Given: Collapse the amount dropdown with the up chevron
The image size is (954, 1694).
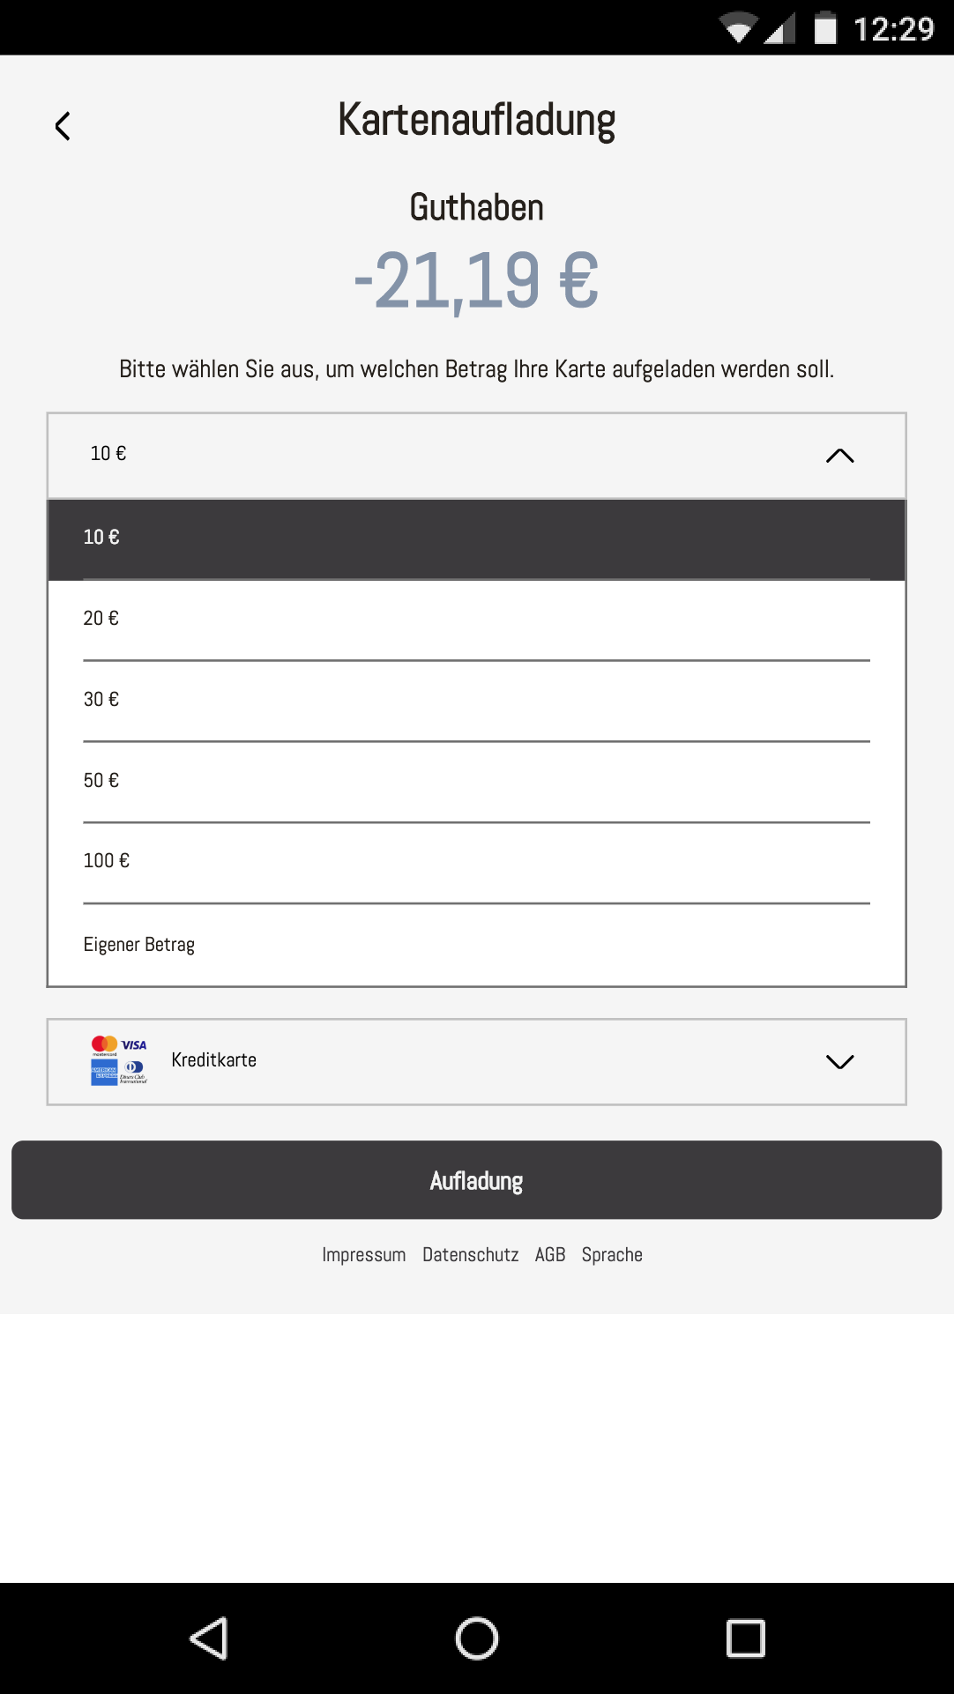Looking at the screenshot, I should point(839,456).
